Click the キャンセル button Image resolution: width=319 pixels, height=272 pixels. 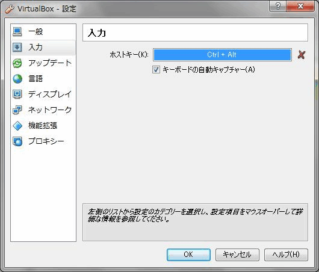(237, 255)
